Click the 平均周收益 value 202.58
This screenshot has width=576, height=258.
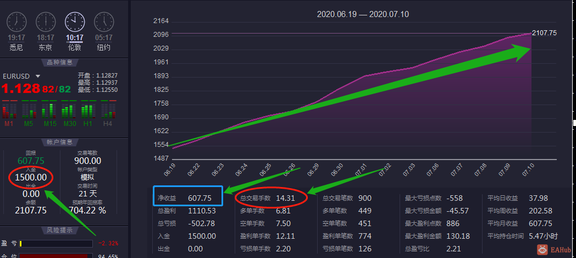coord(540,211)
